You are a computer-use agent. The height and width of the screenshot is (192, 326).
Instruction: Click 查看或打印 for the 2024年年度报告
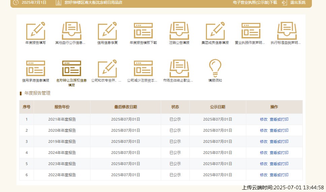(279, 153)
